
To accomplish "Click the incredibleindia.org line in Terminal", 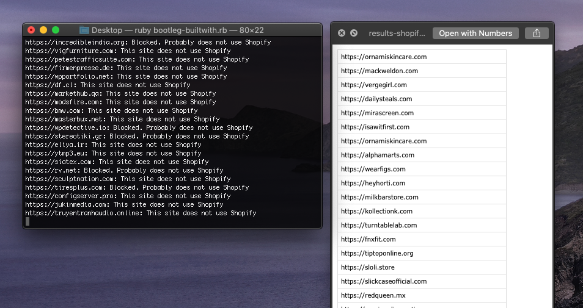I will point(148,42).
